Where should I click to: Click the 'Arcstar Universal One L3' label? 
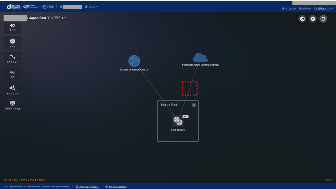click(x=134, y=69)
